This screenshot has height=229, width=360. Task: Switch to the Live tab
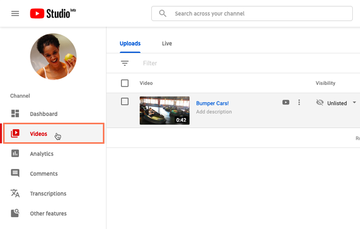167,44
